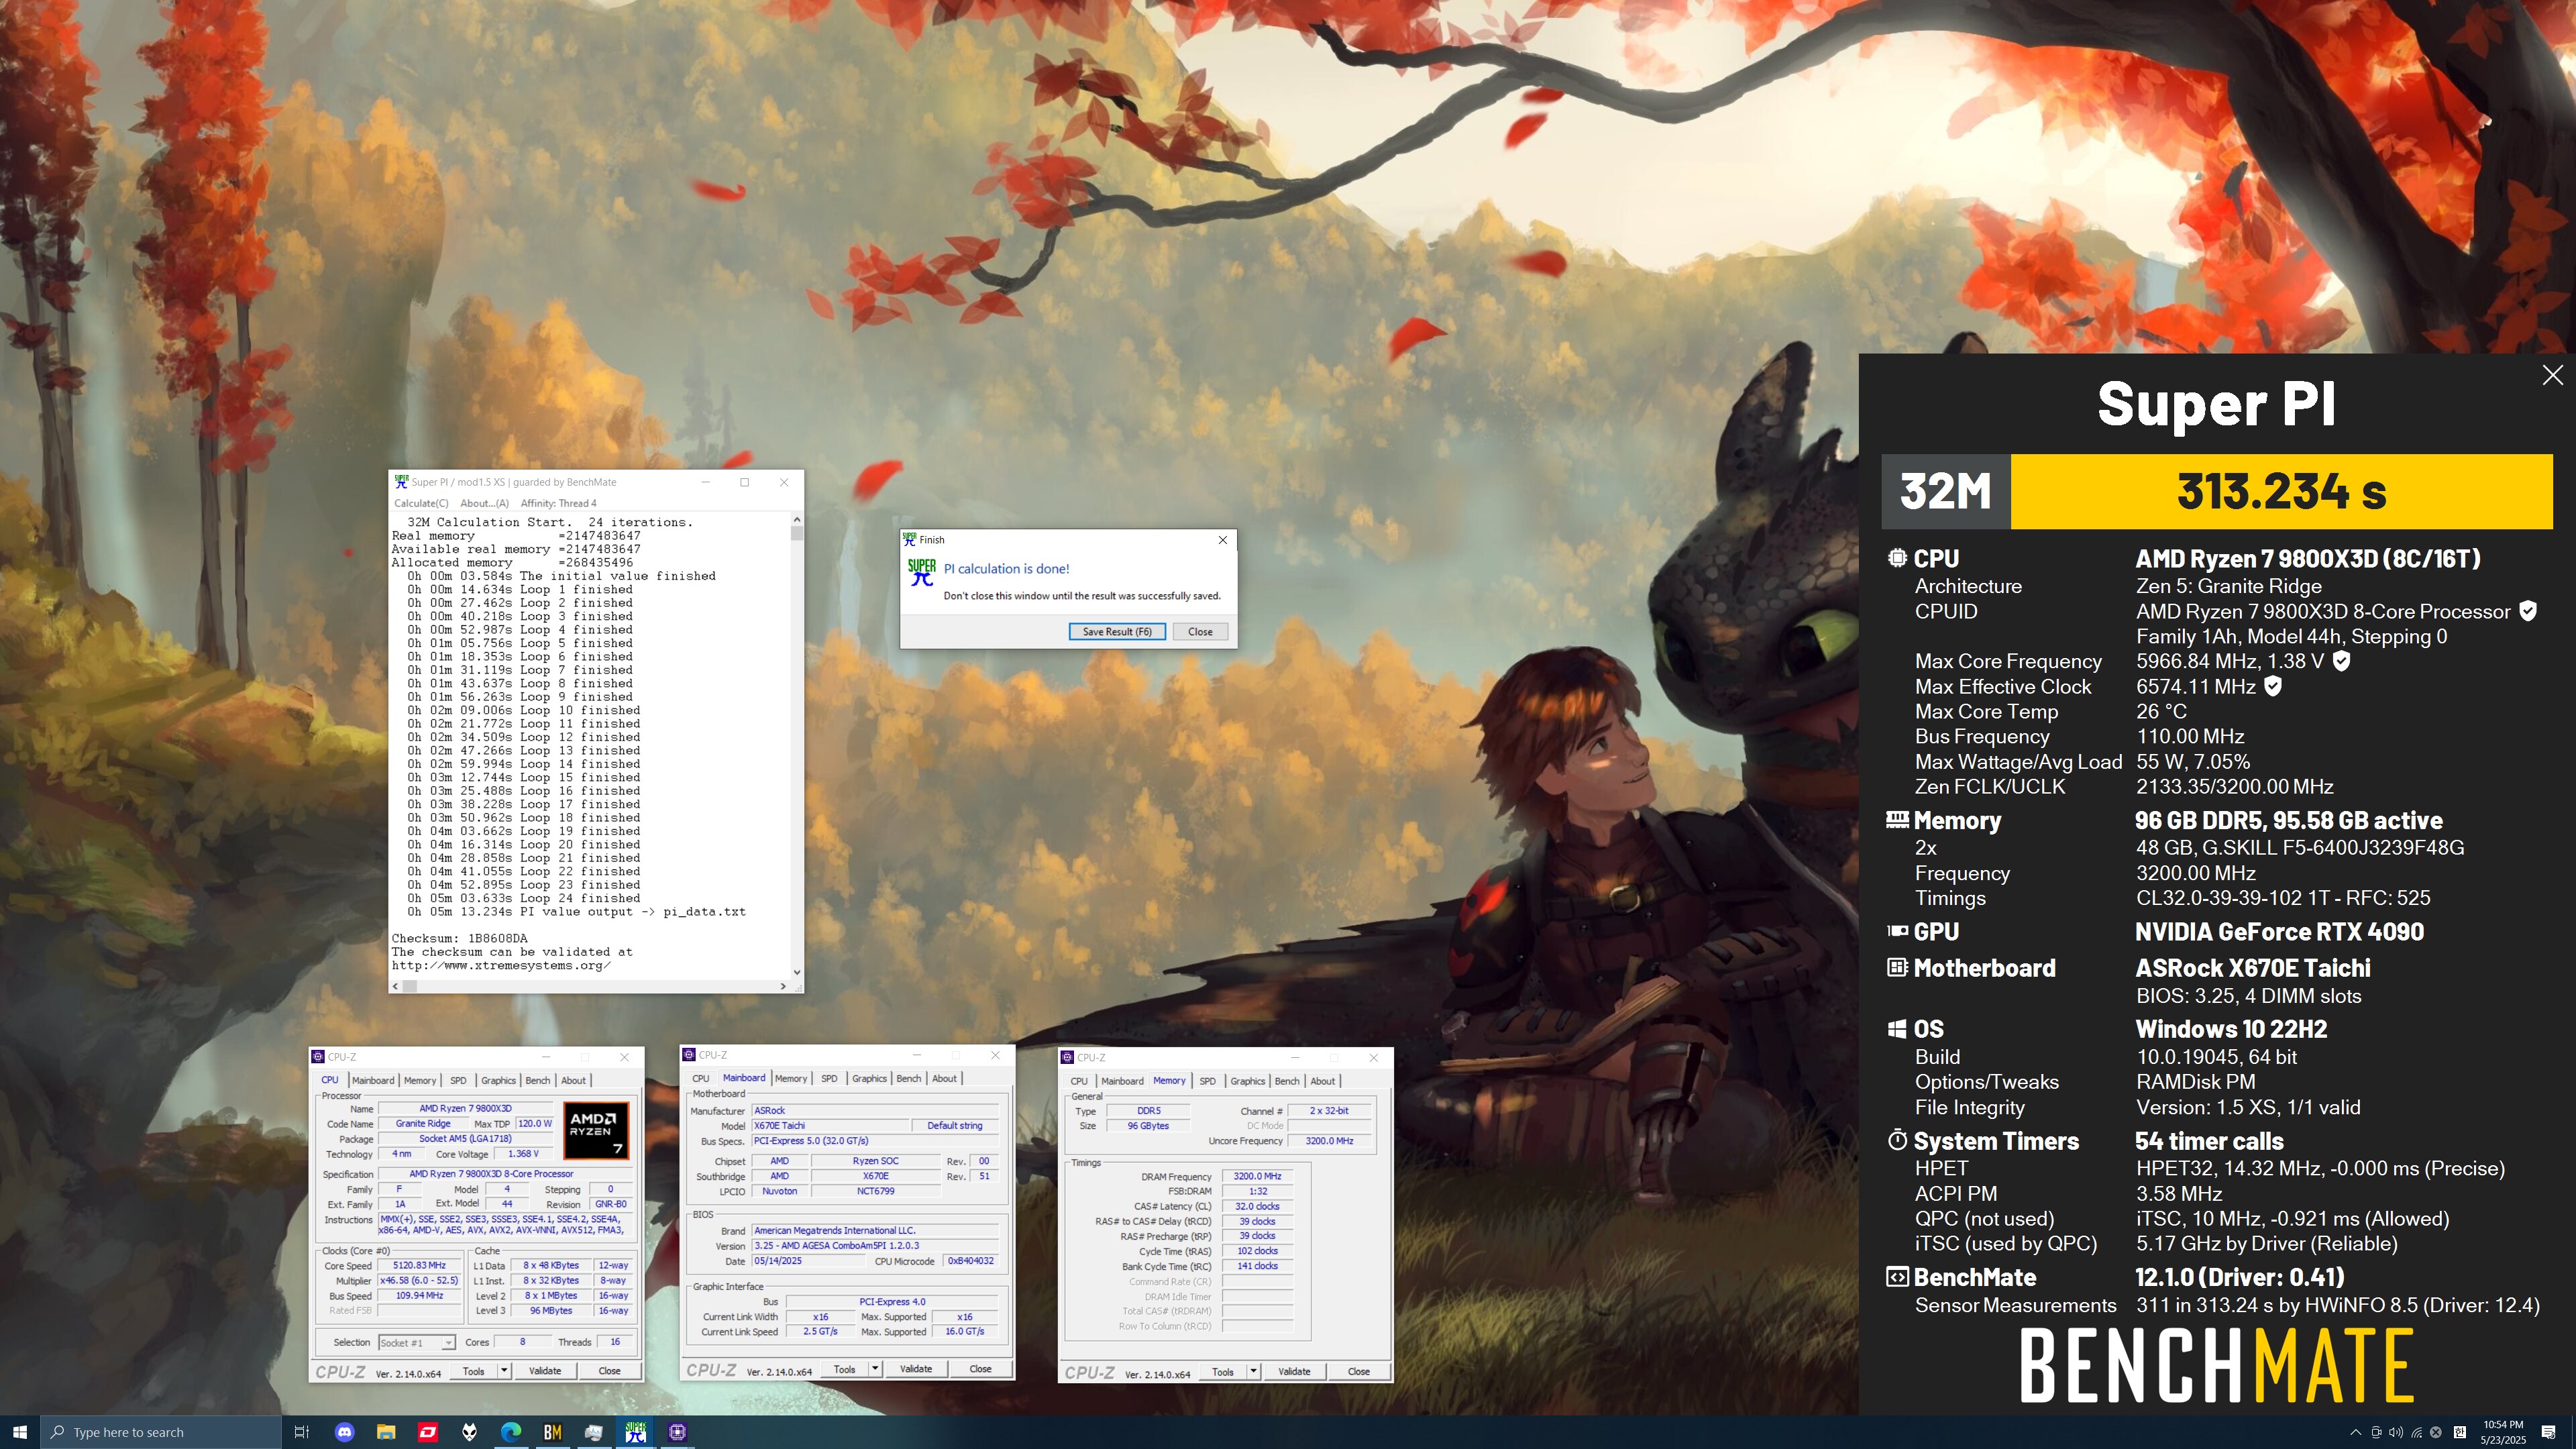
Task: Select the About tab in the right CPU-Z window
Action: coord(1322,1081)
